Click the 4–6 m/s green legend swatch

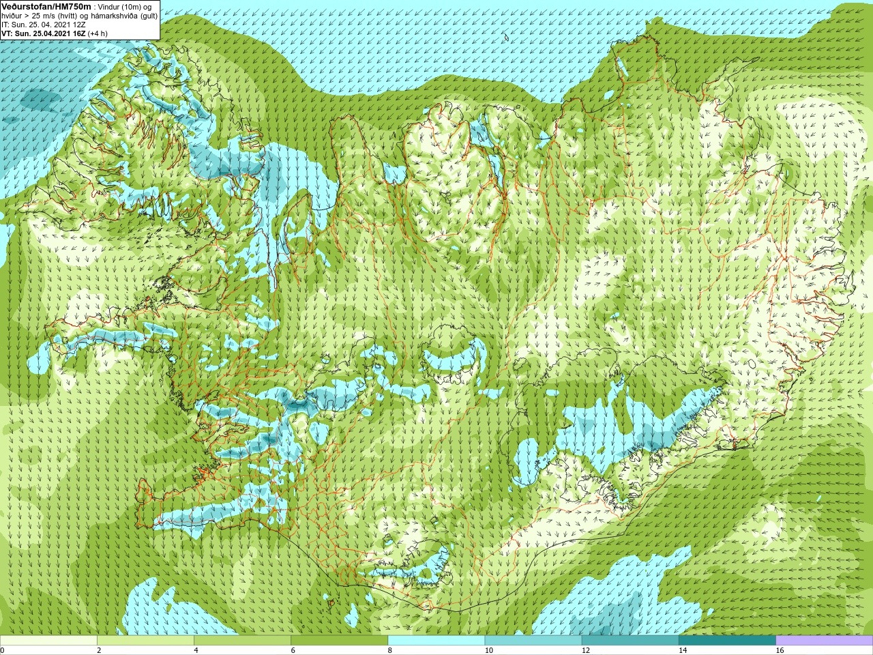pyautogui.click(x=242, y=641)
